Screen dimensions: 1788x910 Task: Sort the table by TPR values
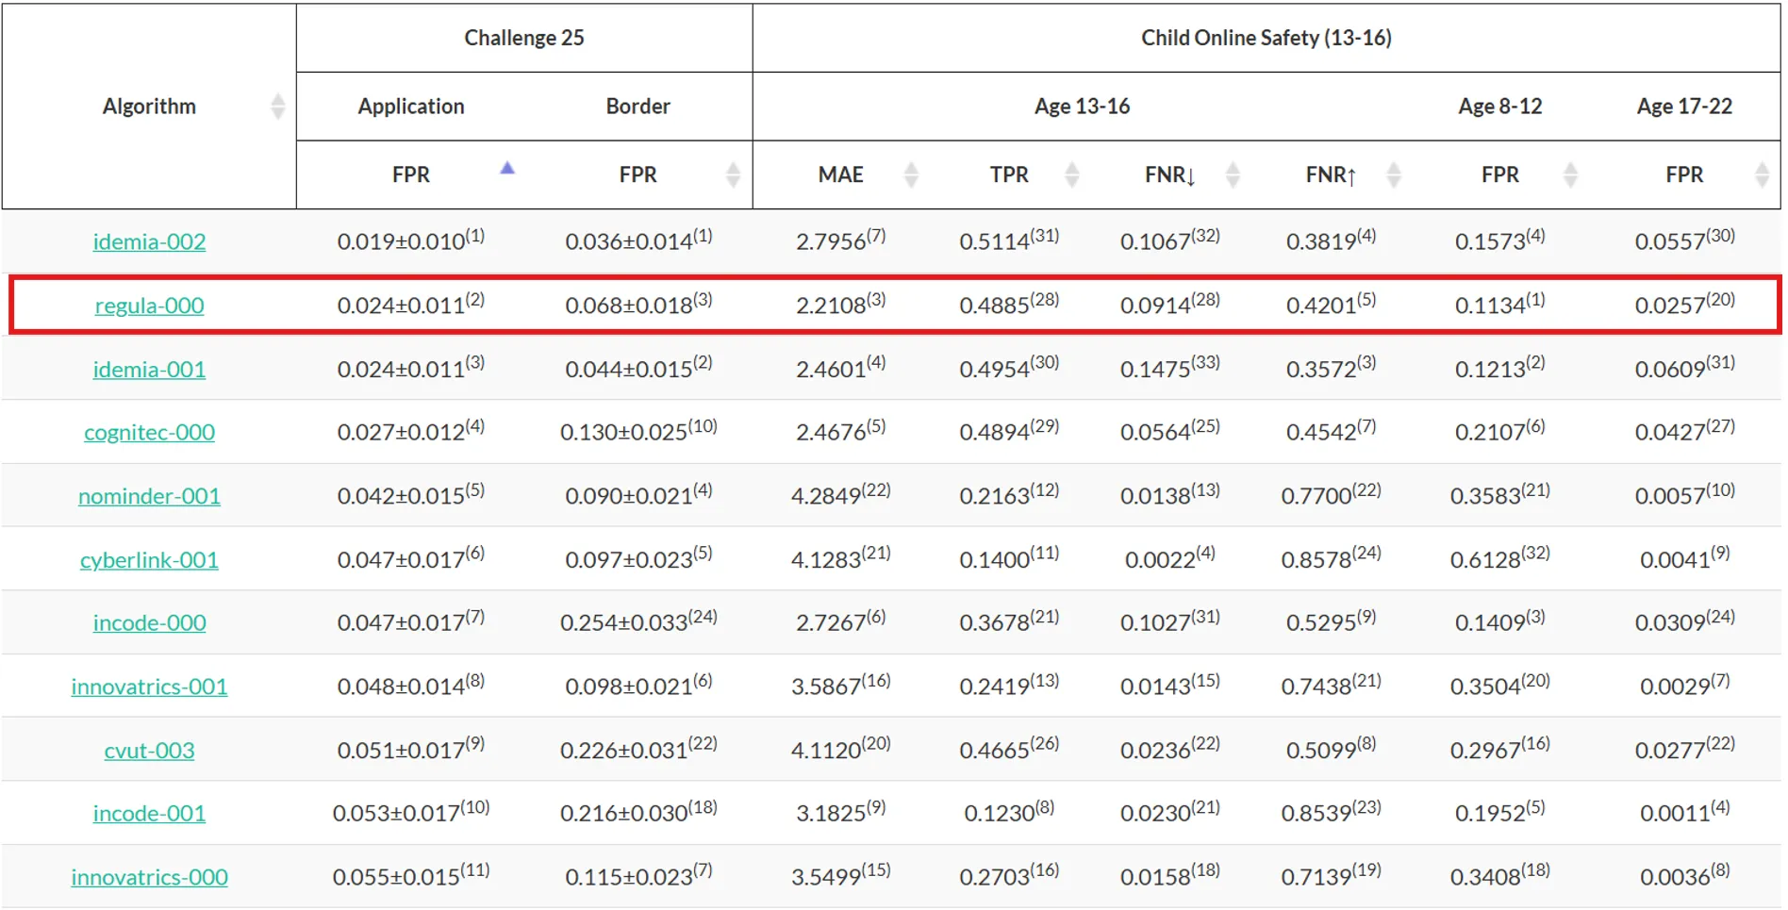(1071, 174)
